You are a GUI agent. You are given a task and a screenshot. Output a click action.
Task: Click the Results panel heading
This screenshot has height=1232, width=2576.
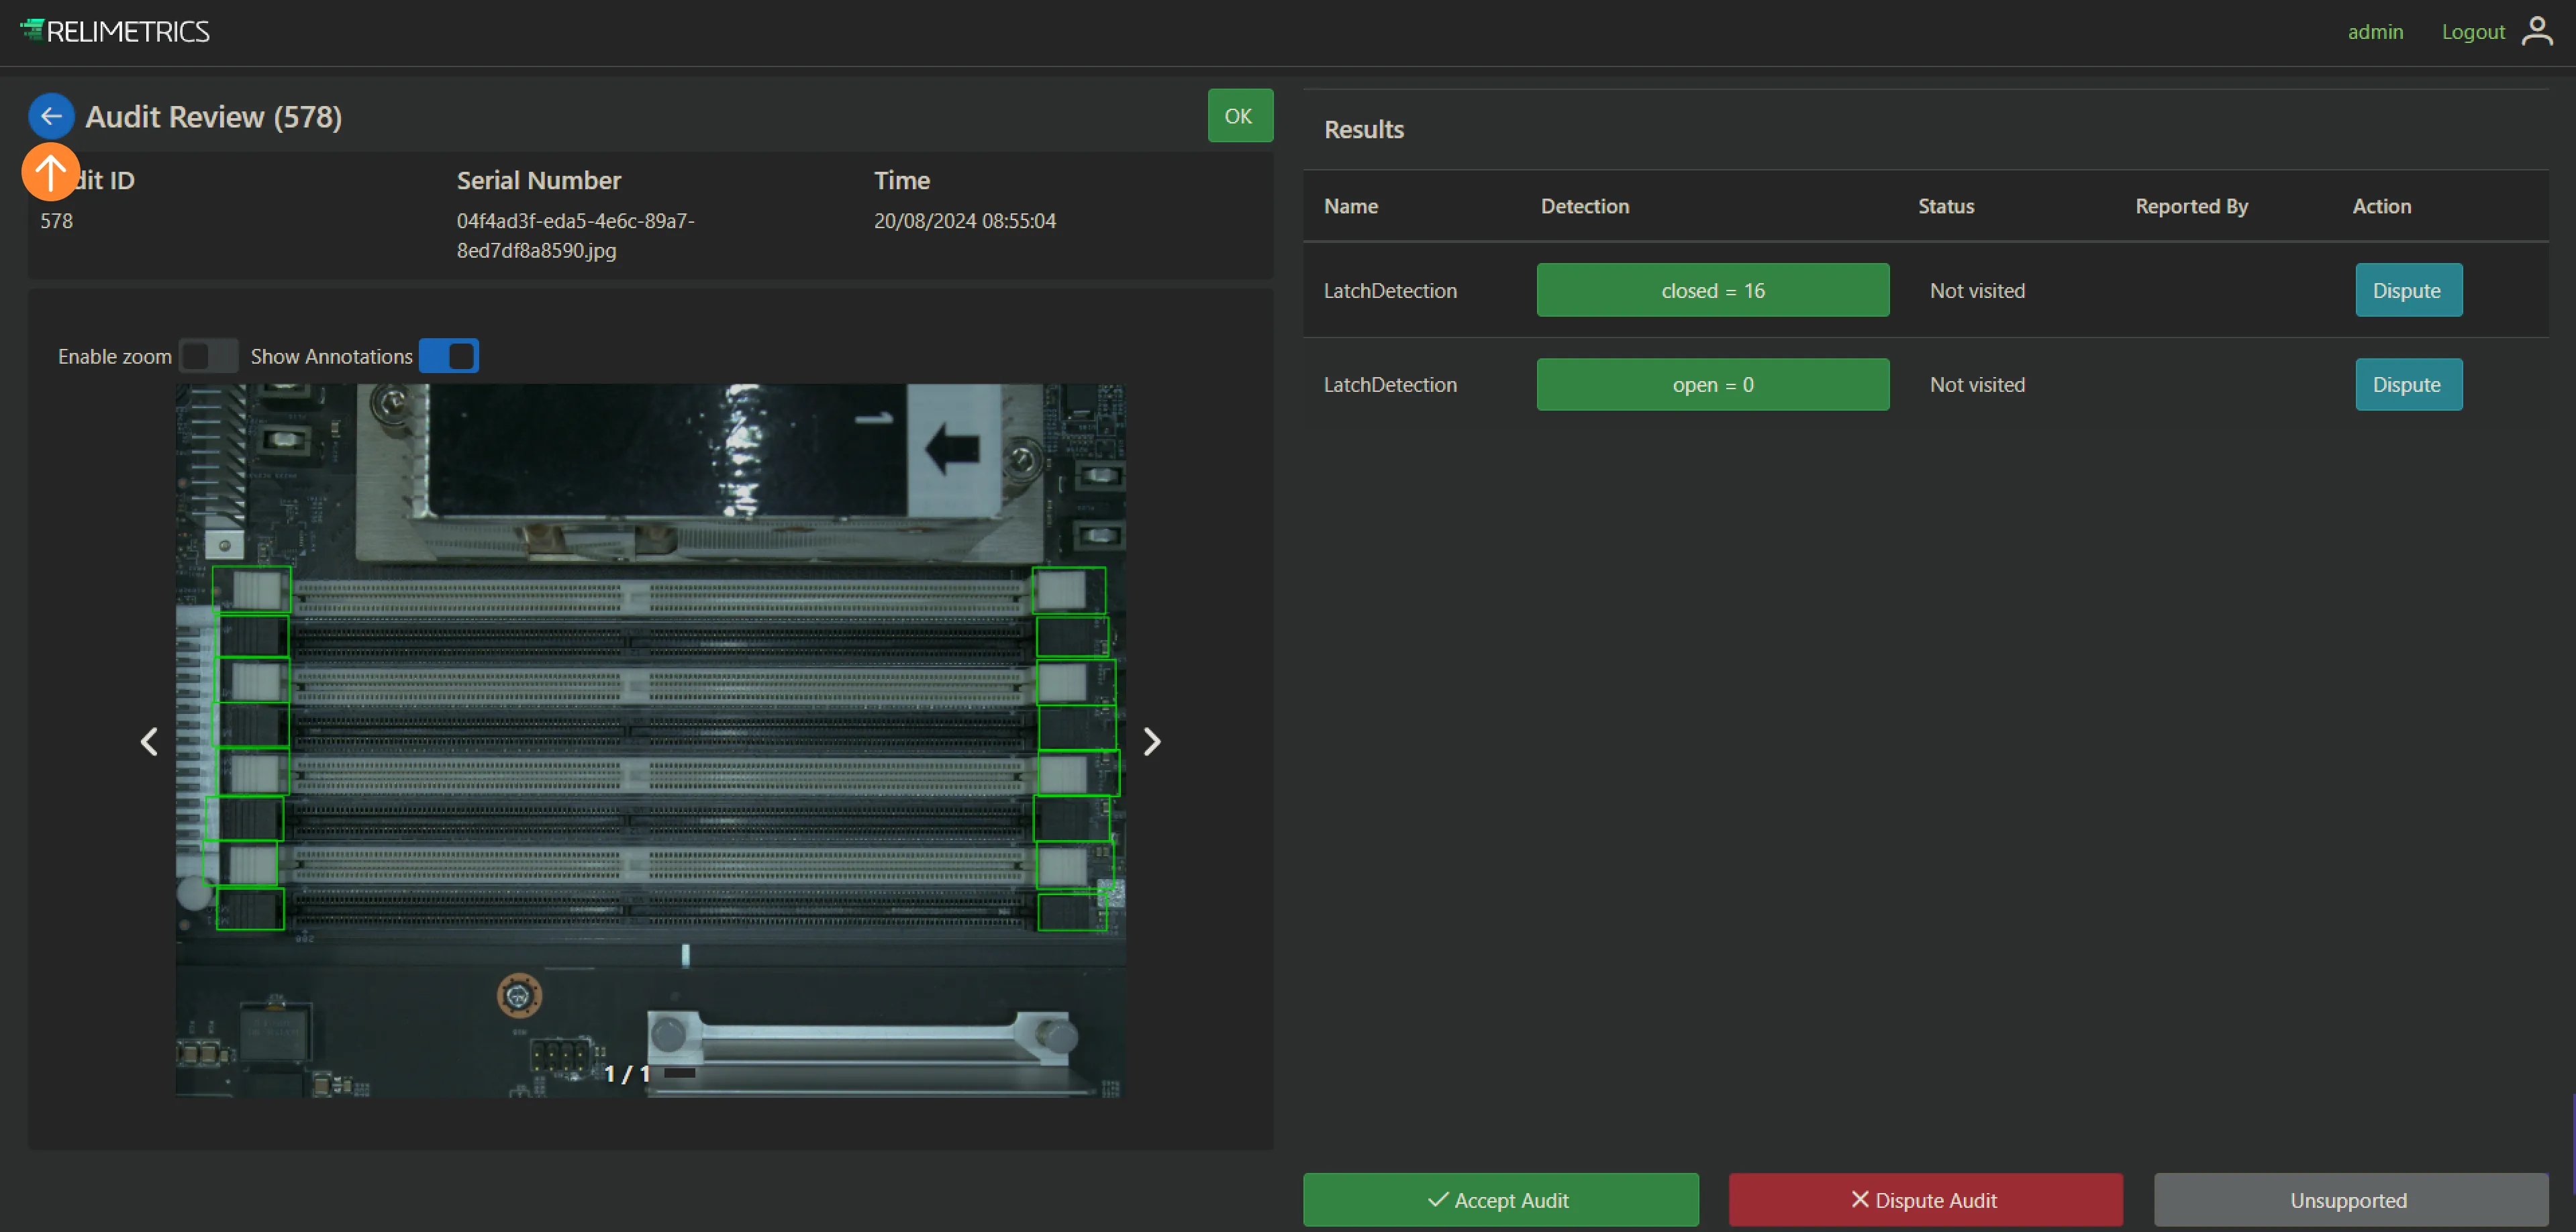pyautogui.click(x=1364, y=130)
